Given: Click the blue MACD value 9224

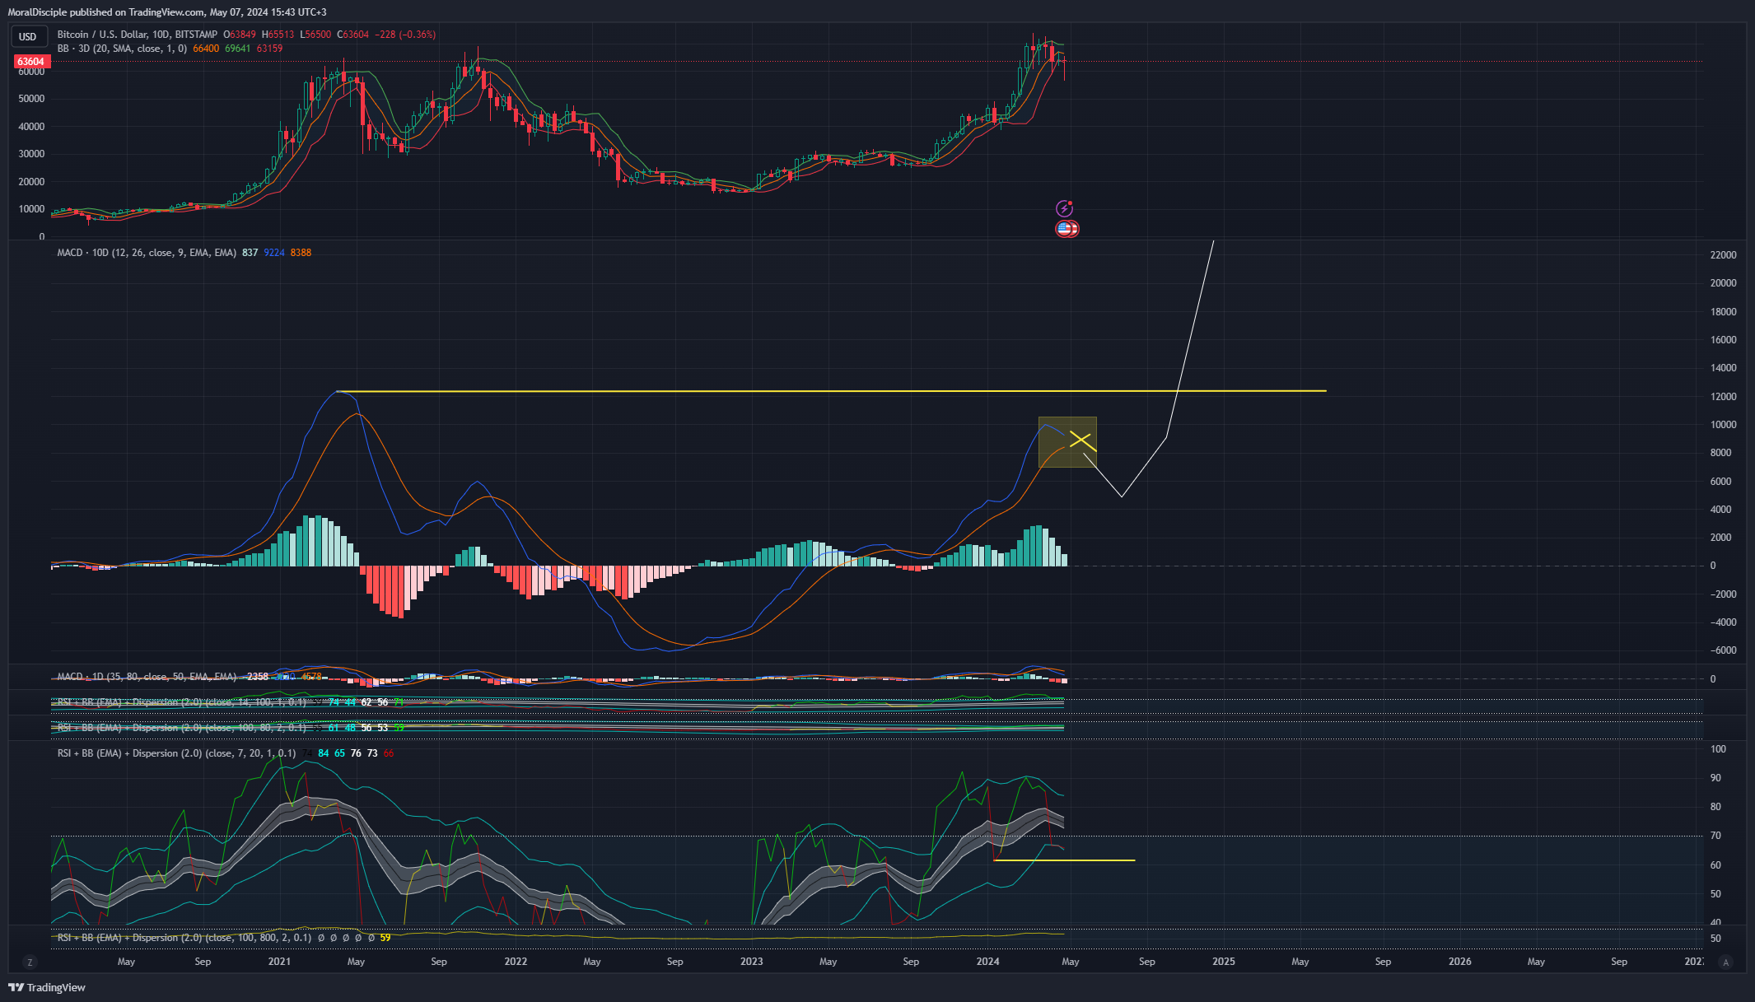Looking at the screenshot, I should [x=274, y=253].
